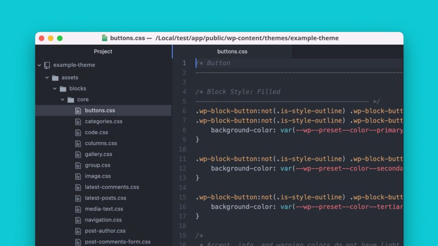
Task: Click the module icon beside example-theme
Action: (x=47, y=65)
